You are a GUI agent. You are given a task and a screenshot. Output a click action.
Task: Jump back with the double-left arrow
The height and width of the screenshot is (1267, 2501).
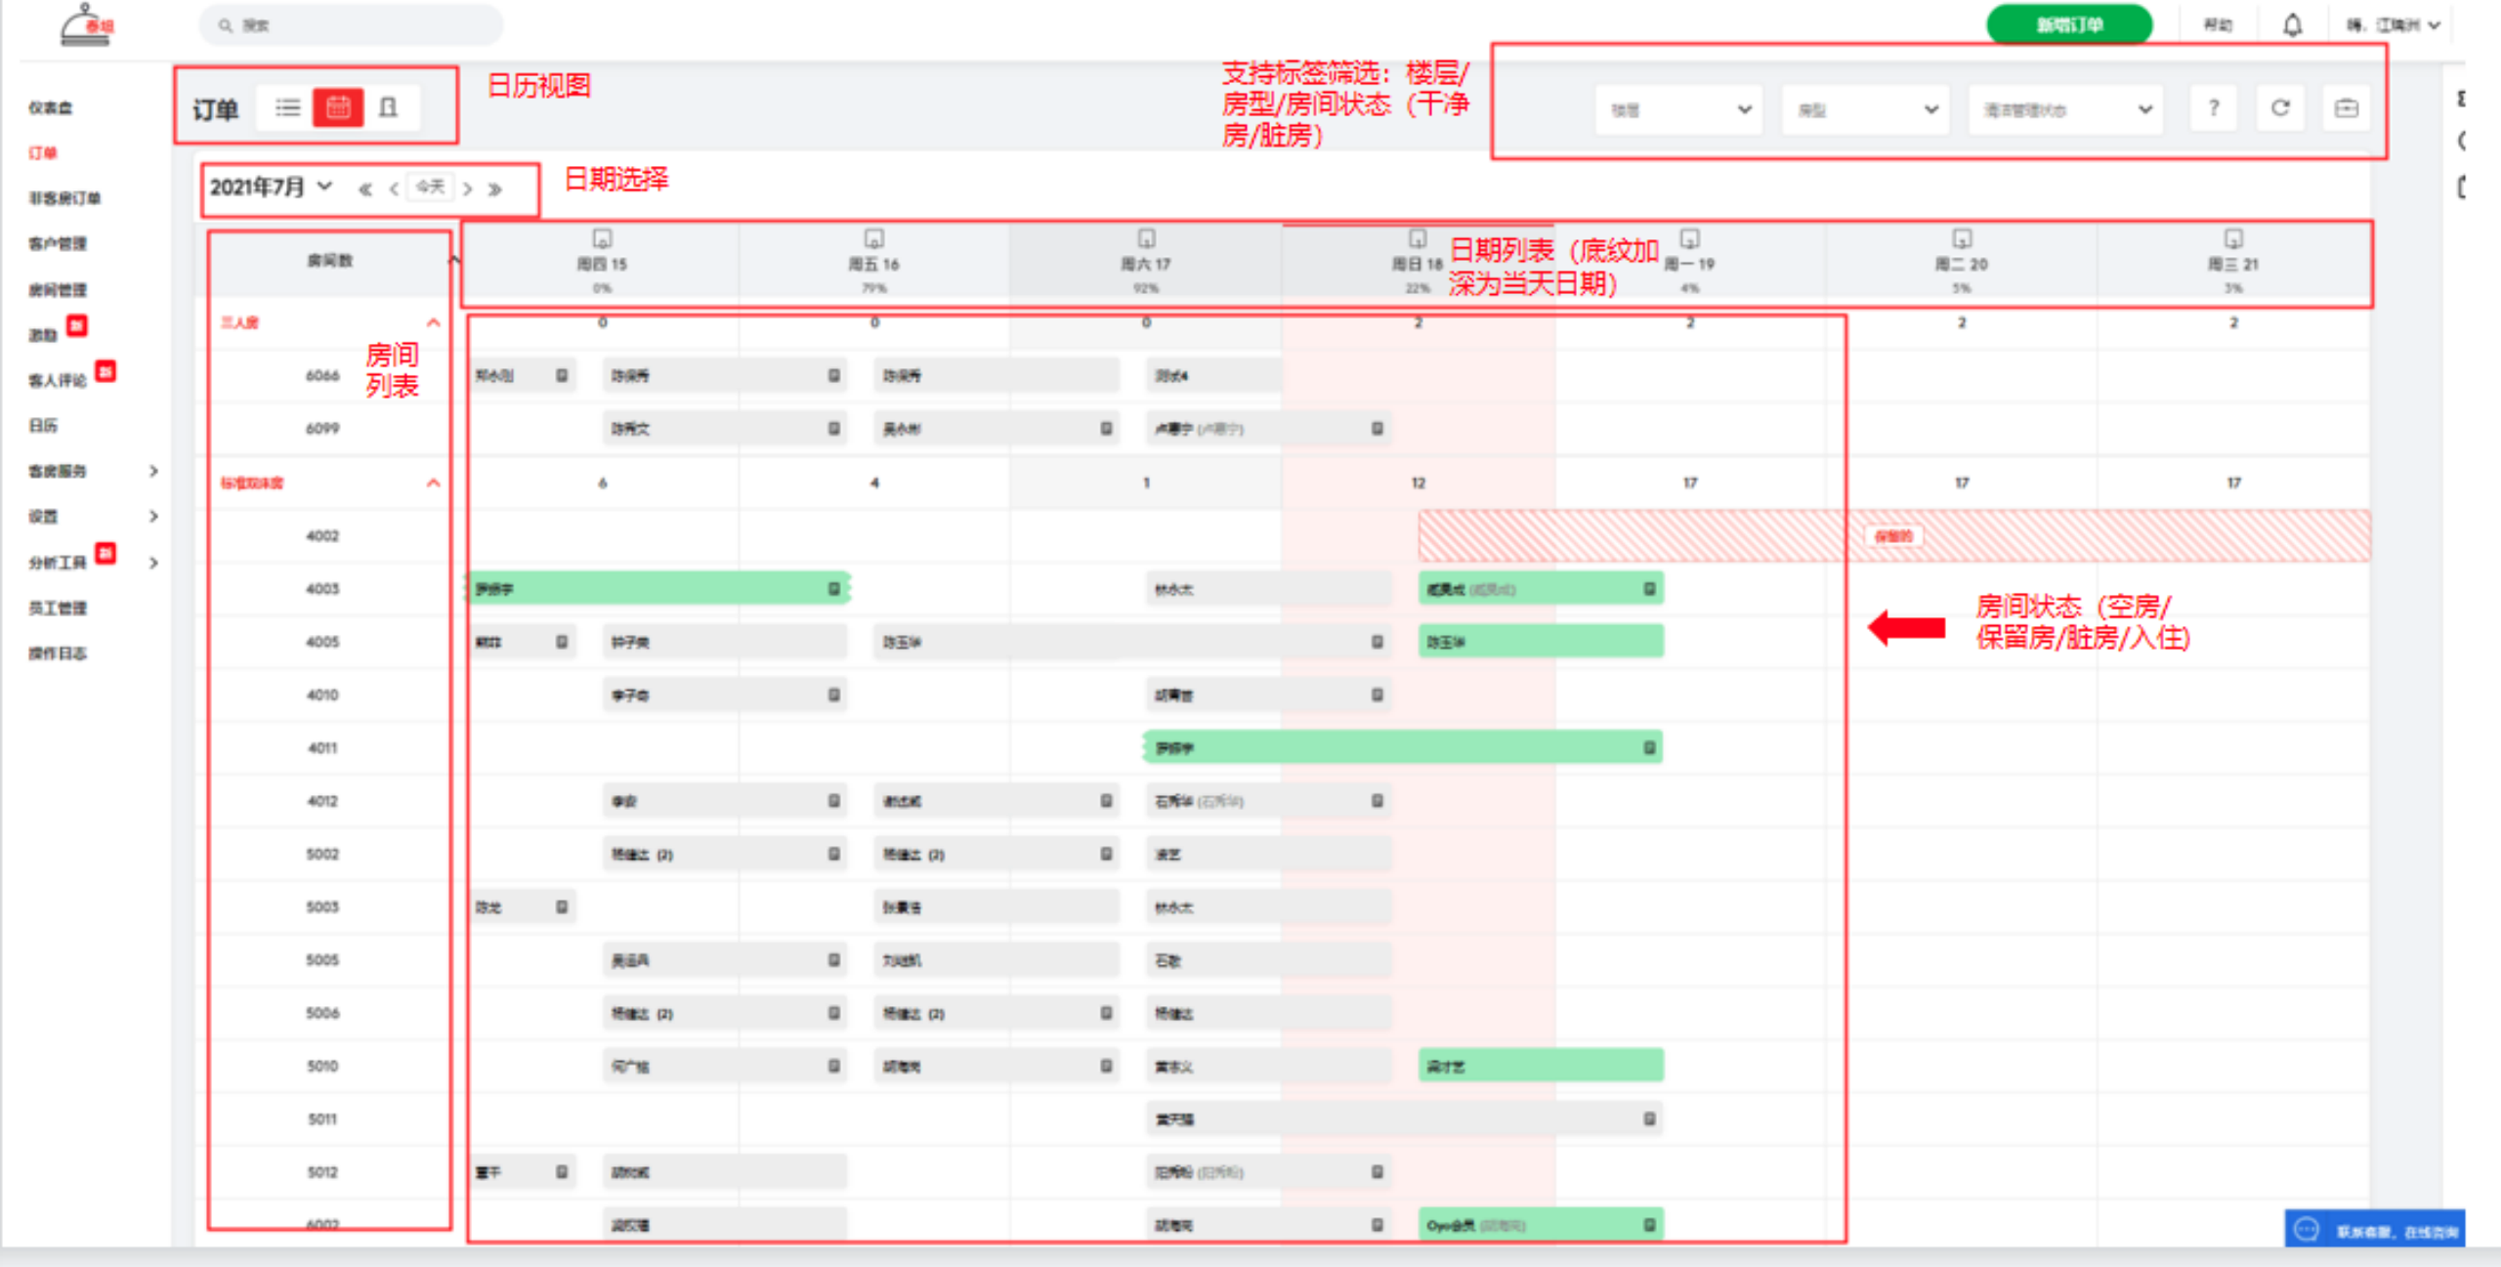click(364, 190)
